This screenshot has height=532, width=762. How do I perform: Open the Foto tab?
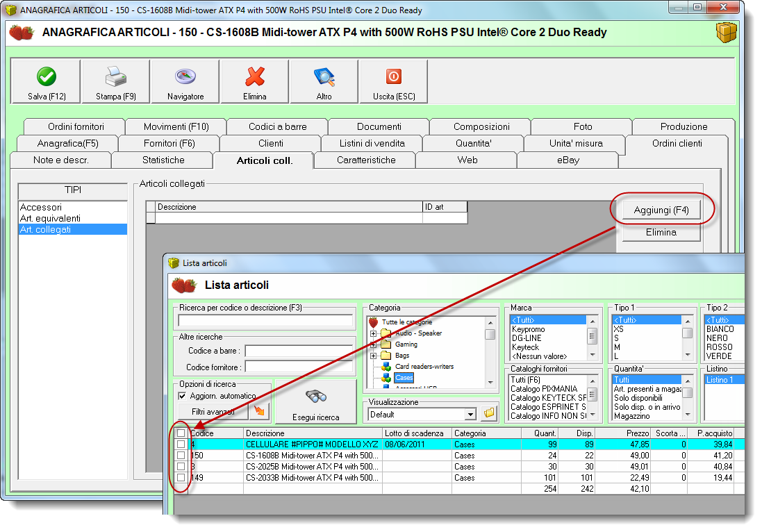coord(583,127)
